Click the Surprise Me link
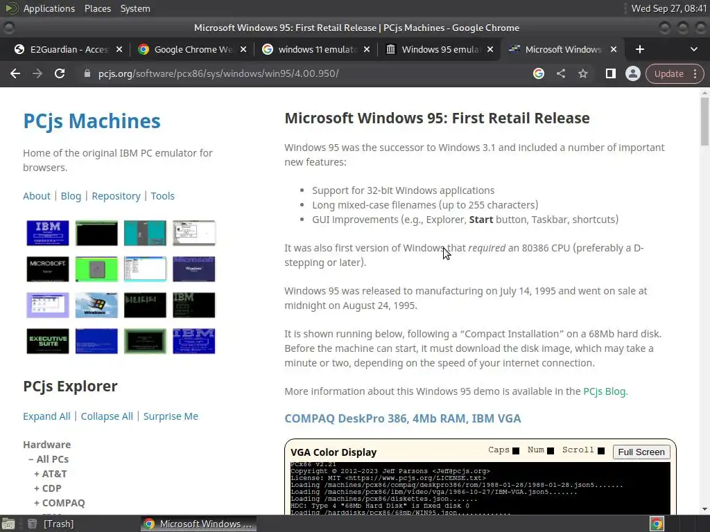Image resolution: width=710 pixels, height=532 pixels. (171, 416)
